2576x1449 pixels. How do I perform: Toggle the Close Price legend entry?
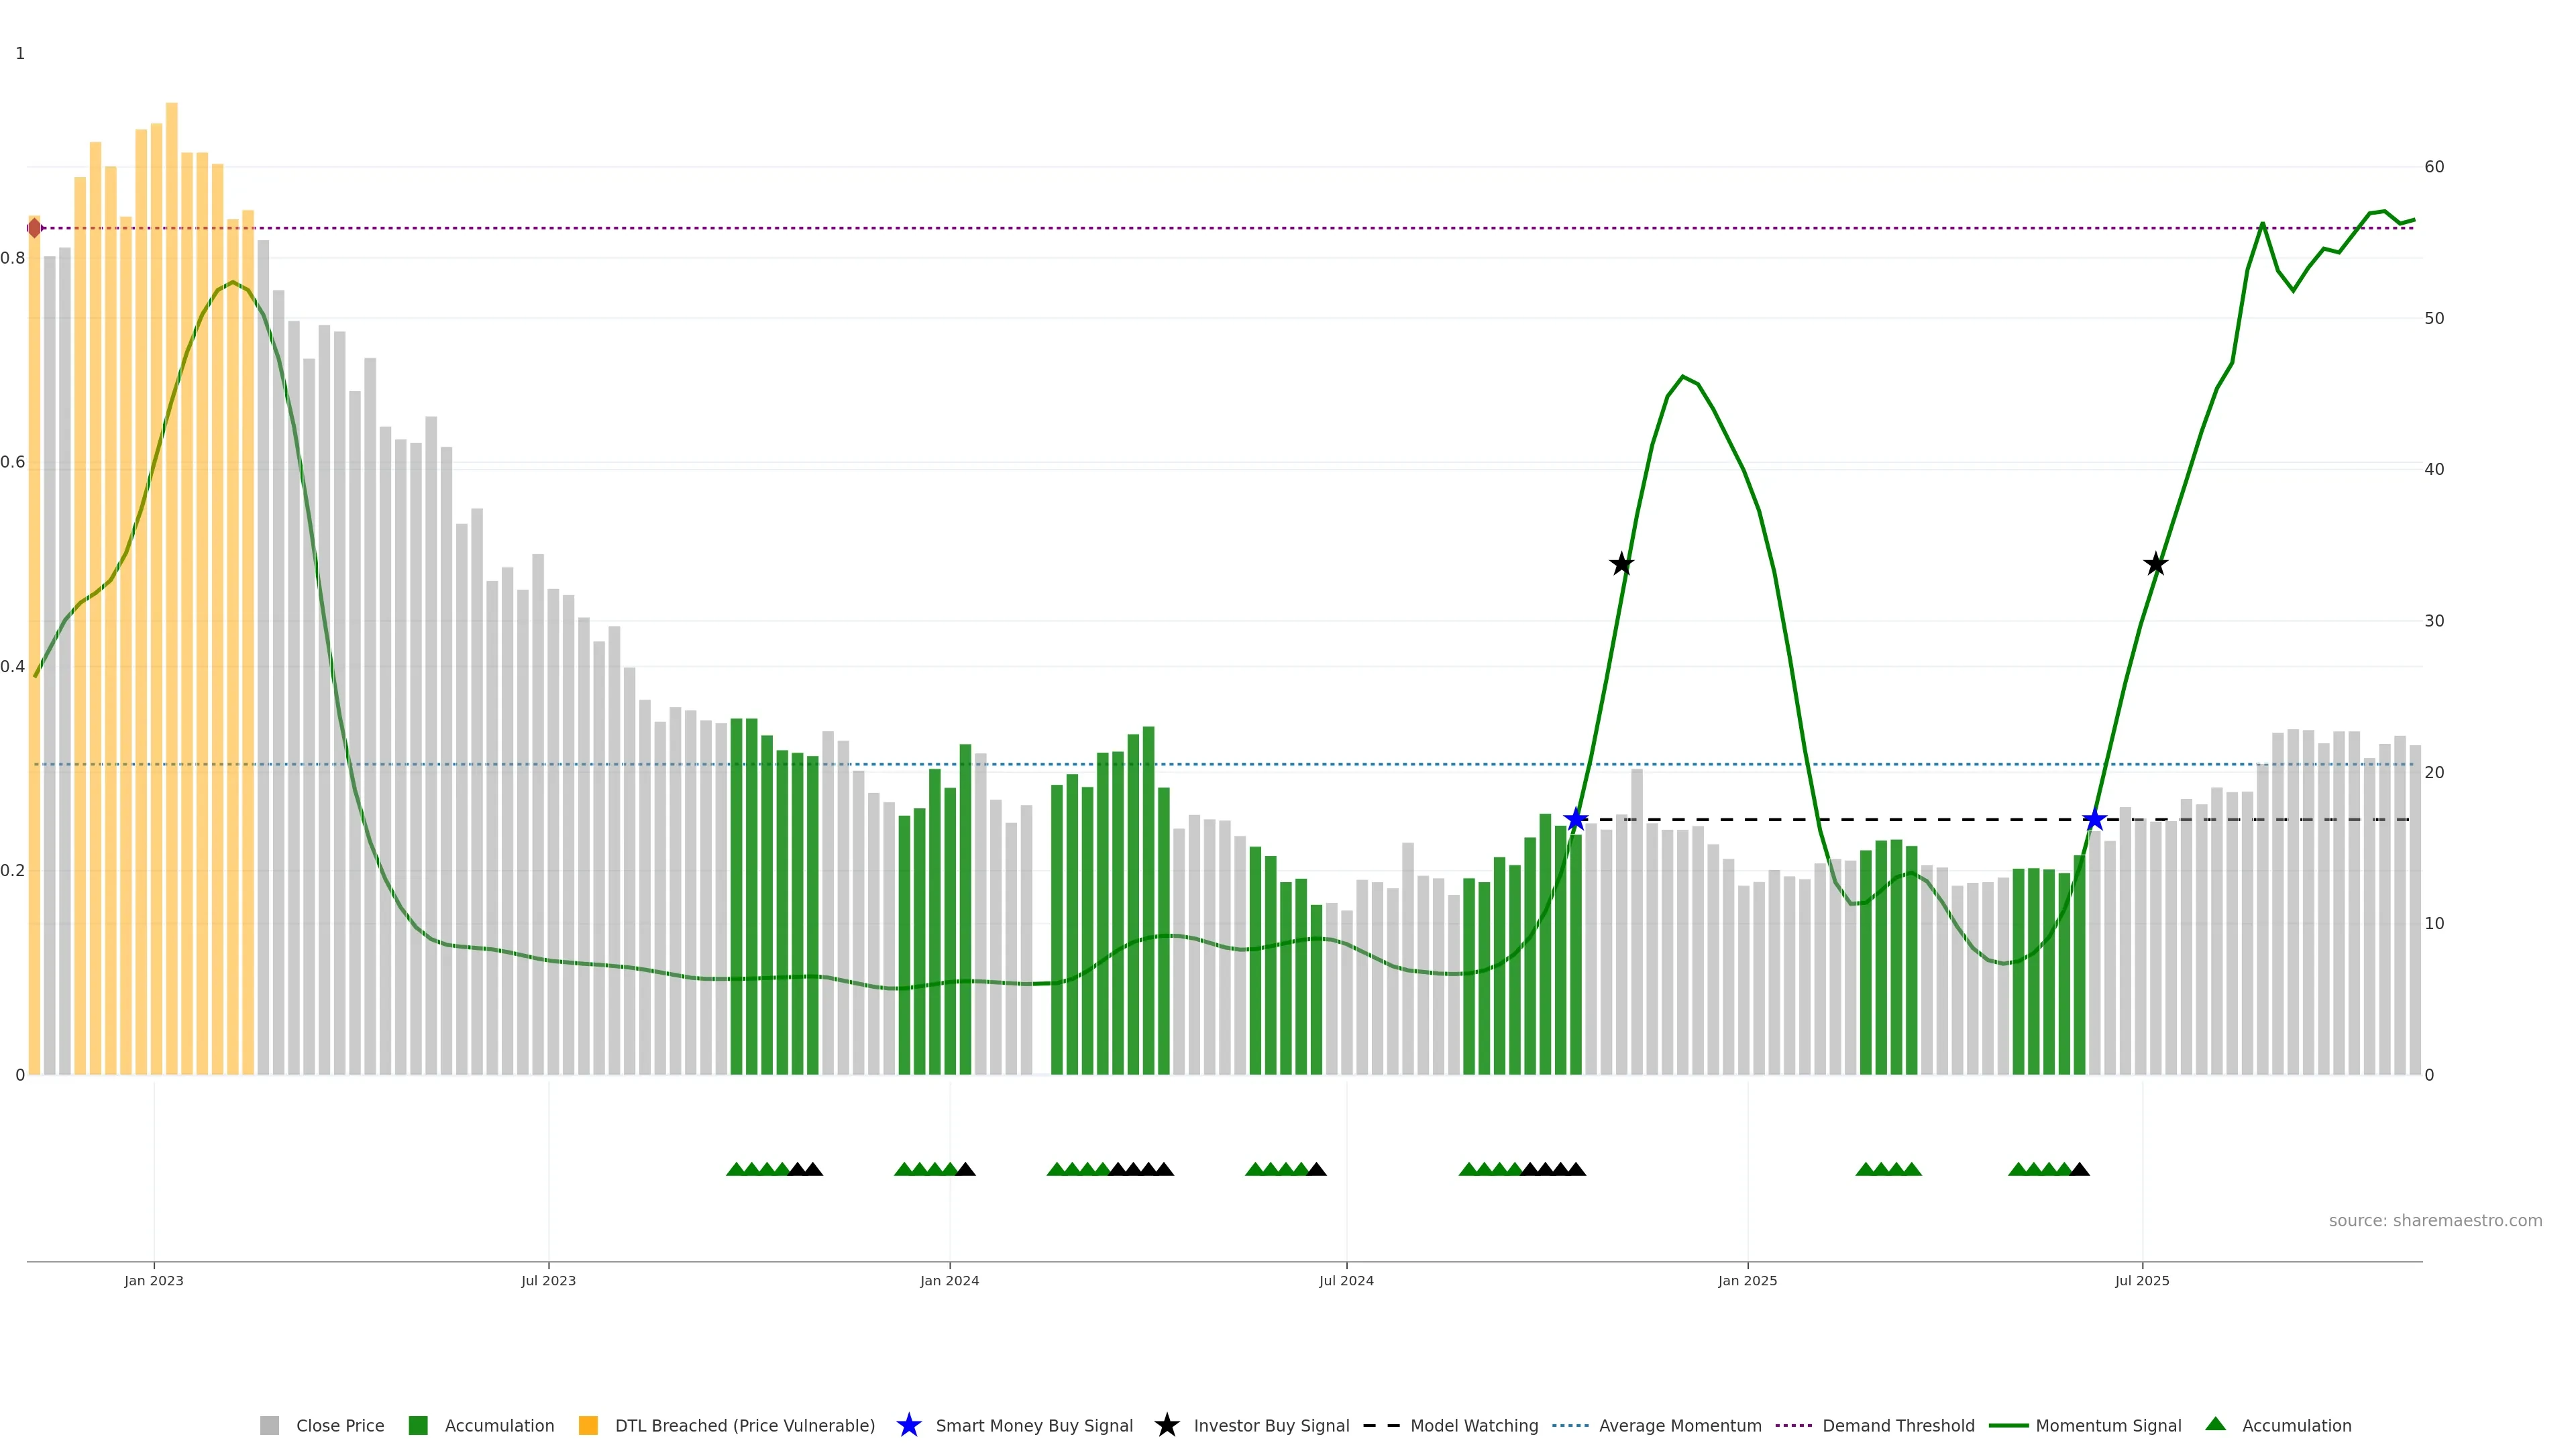(x=339, y=1426)
